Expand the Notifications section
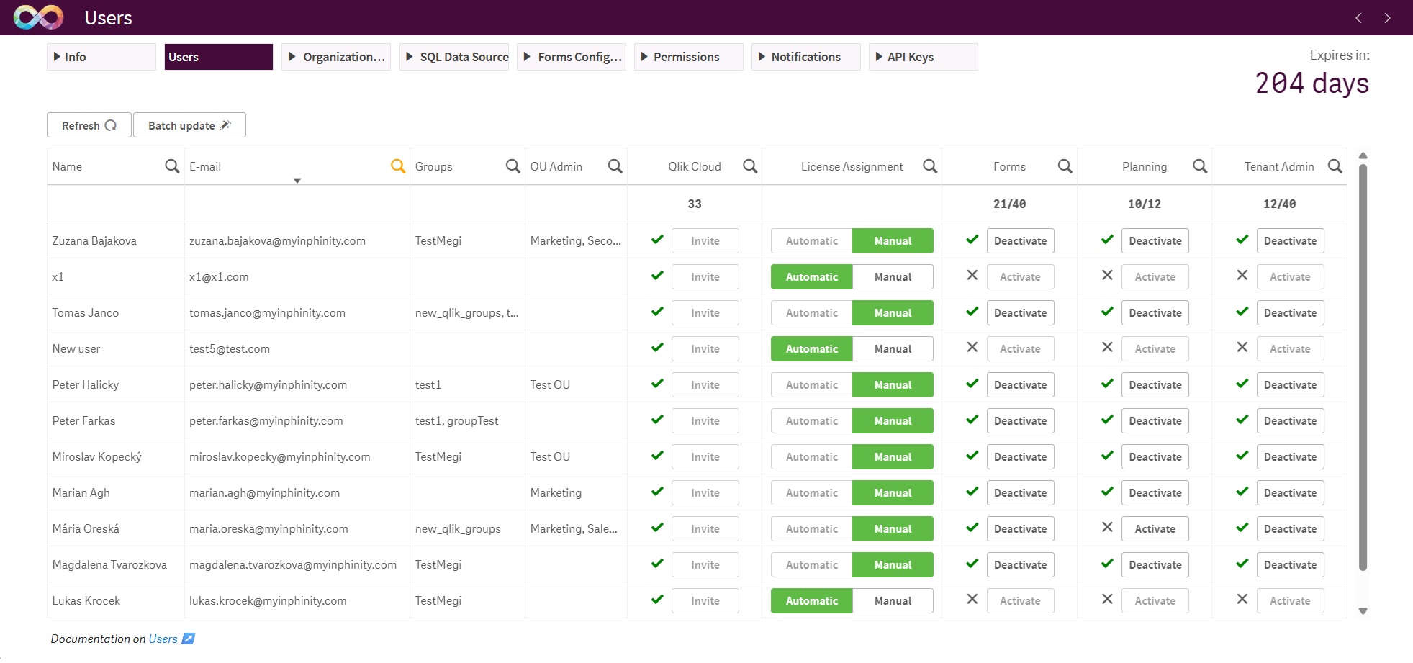 point(806,57)
